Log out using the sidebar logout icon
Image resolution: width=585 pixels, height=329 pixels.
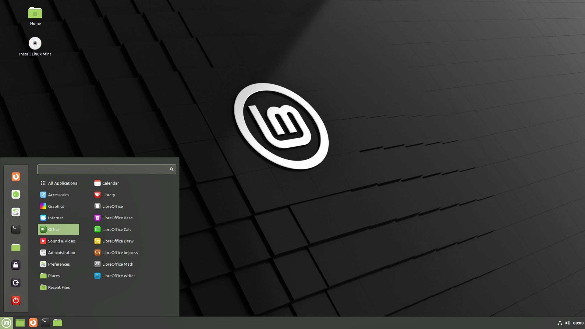16,283
